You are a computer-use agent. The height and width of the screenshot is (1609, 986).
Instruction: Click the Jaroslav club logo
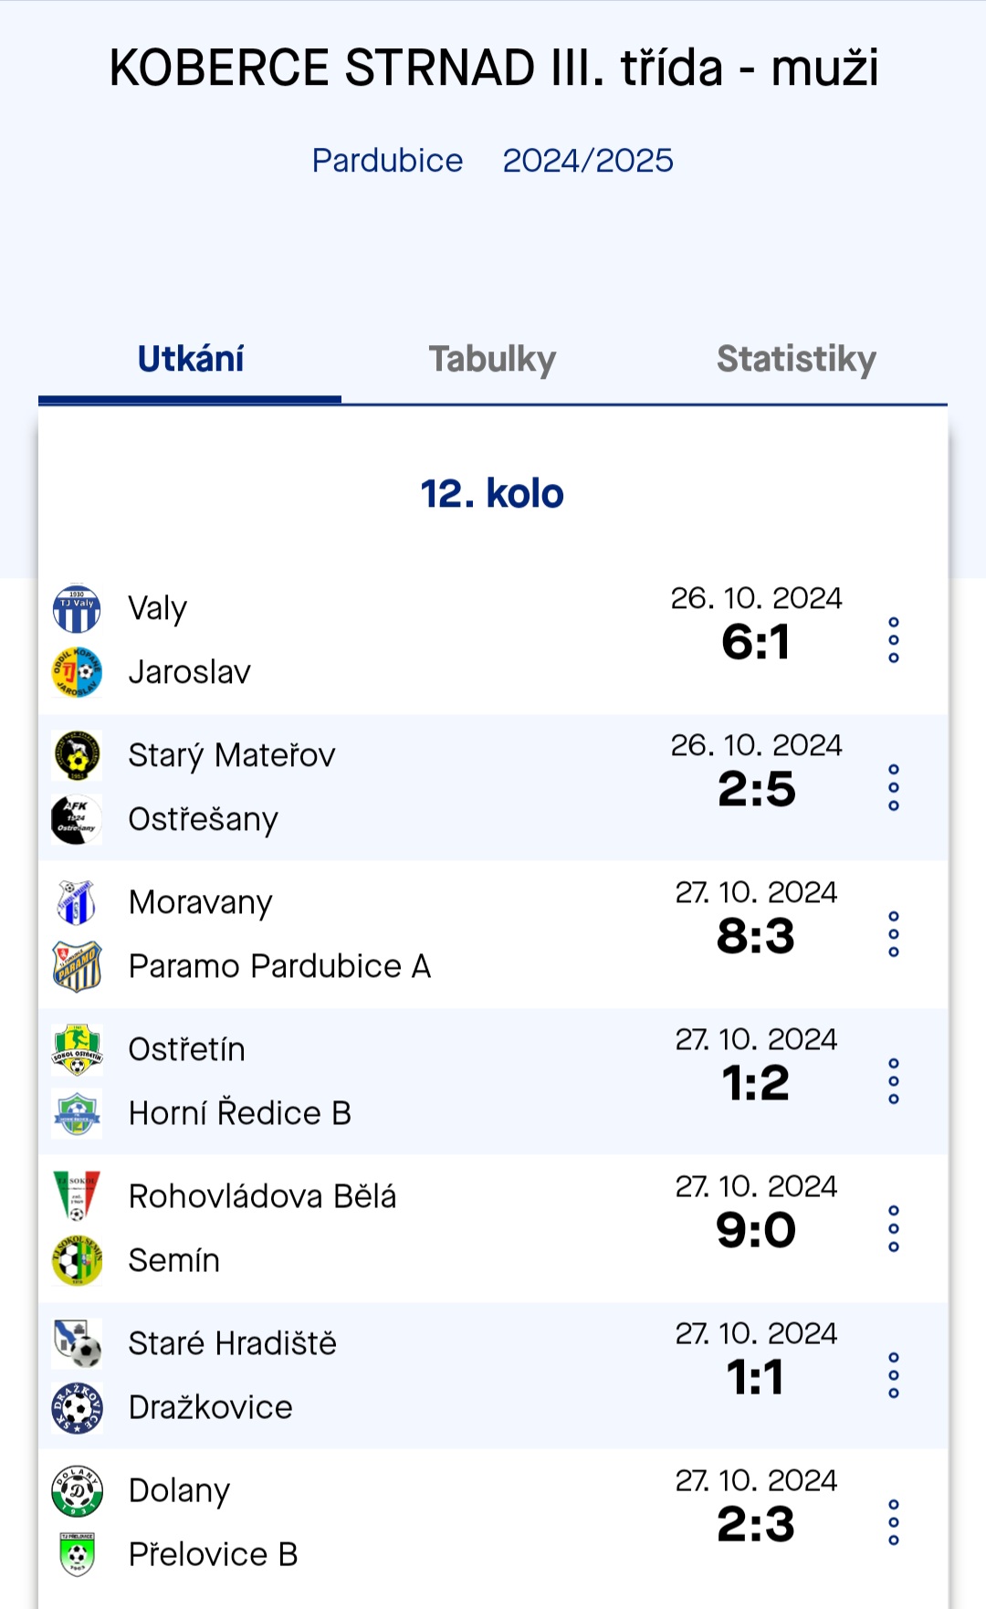tap(77, 673)
